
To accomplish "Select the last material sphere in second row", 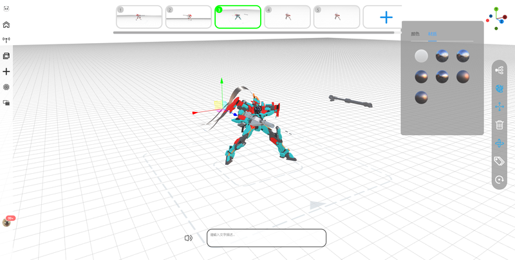I will click(x=463, y=77).
